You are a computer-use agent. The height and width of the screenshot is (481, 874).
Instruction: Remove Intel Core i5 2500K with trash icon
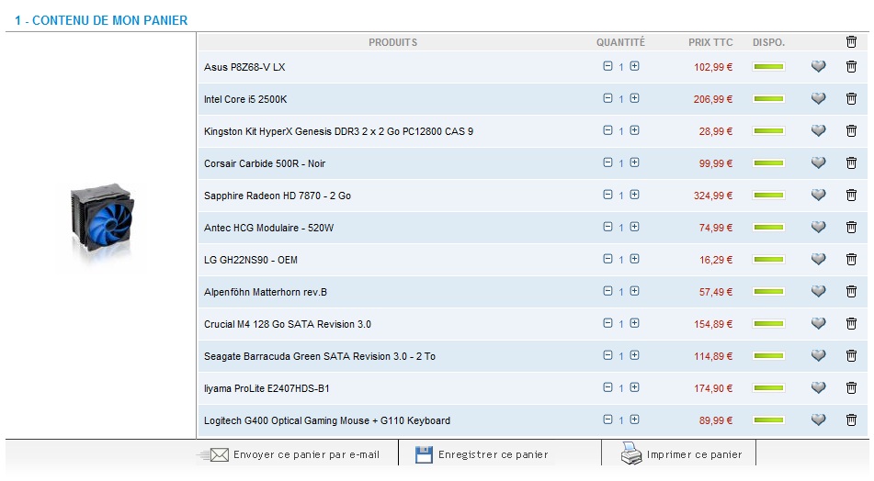click(x=851, y=99)
